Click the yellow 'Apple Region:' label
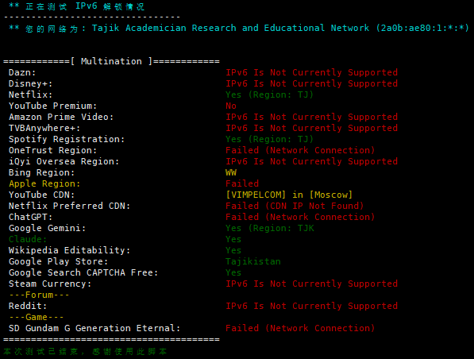The height and width of the screenshot is (359, 474). click(44, 183)
